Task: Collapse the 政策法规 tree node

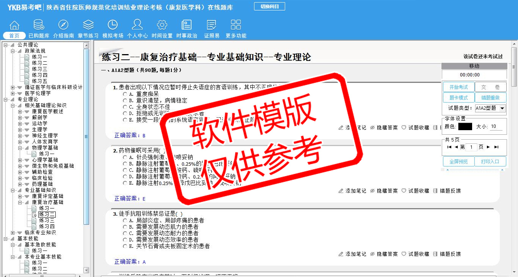Action: pos(13,51)
